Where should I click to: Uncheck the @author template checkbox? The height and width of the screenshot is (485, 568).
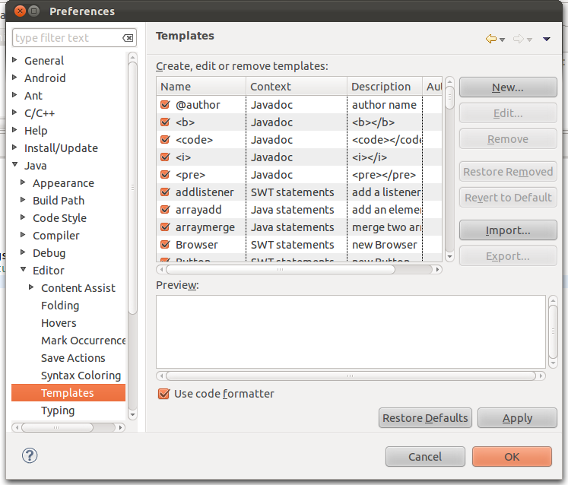pyautogui.click(x=165, y=105)
